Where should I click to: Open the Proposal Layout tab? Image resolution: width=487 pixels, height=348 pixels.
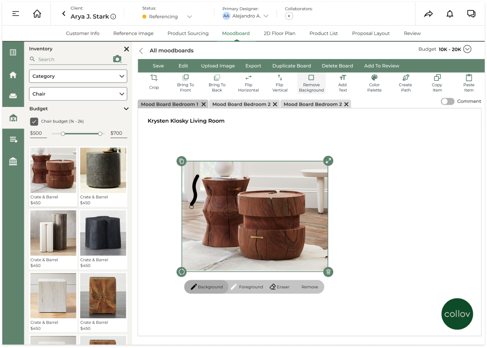[371, 33]
